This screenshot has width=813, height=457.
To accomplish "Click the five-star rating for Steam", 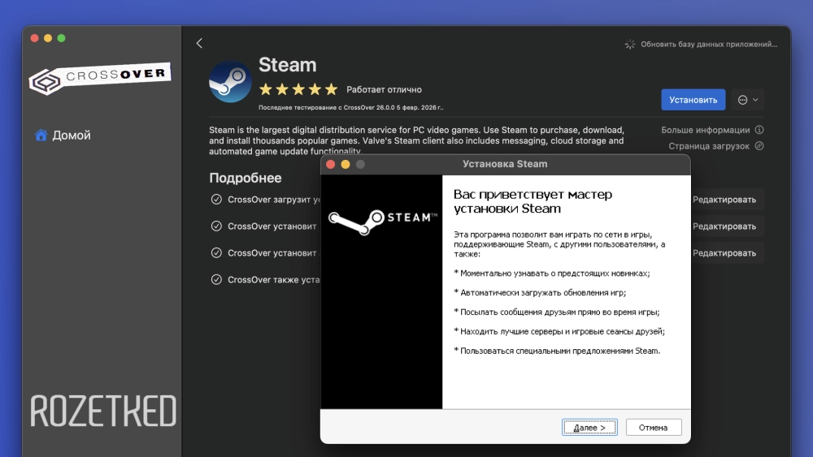I will click(298, 89).
